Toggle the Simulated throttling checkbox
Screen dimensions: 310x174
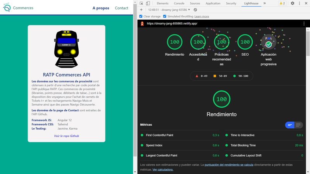tap(165, 16)
